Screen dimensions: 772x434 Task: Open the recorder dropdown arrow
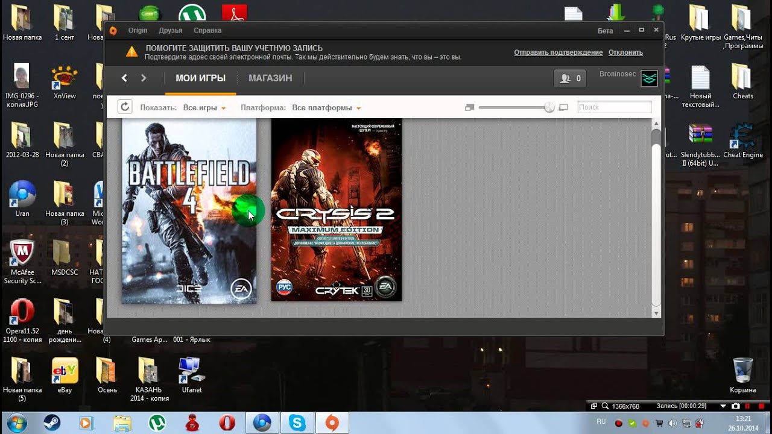(723, 406)
